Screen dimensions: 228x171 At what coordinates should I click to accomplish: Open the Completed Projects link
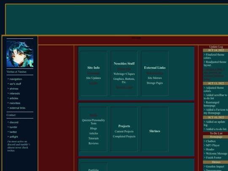(124, 136)
